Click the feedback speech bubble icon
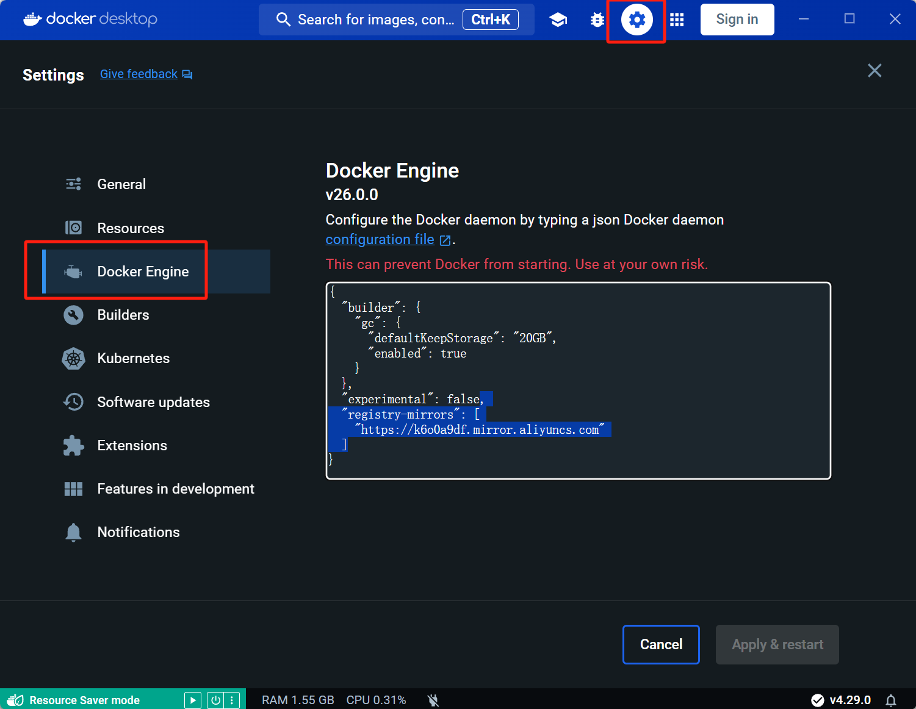This screenshot has width=916, height=709. click(187, 74)
